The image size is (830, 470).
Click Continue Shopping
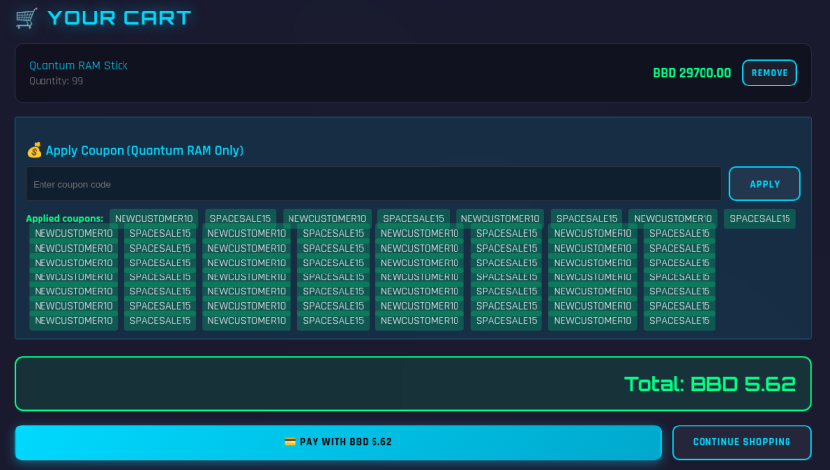(x=741, y=442)
